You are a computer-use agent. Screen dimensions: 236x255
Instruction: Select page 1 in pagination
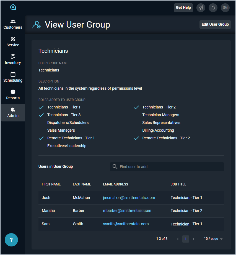click(186, 239)
